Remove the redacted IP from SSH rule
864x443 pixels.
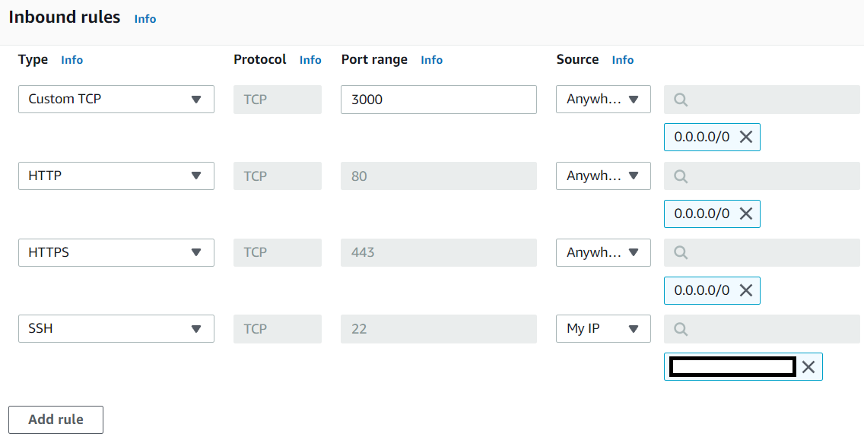click(x=808, y=367)
